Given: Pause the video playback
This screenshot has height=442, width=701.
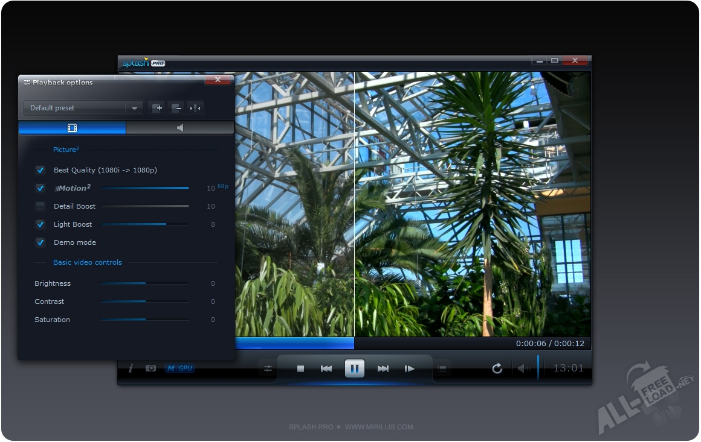Looking at the screenshot, I should tap(355, 368).
